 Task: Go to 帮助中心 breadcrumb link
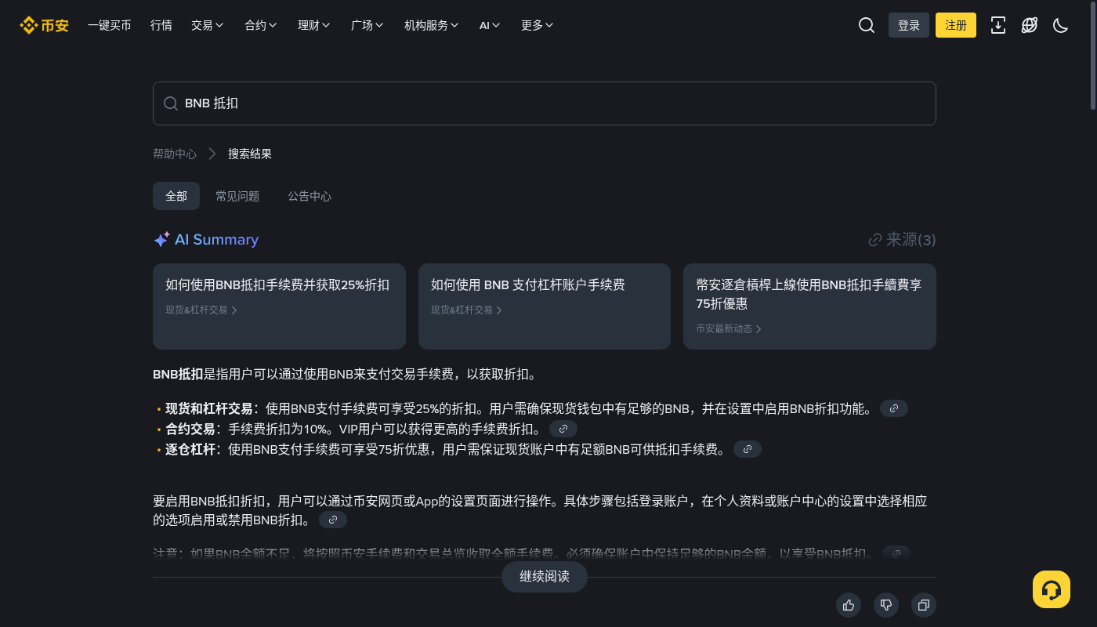coord(175,154)
